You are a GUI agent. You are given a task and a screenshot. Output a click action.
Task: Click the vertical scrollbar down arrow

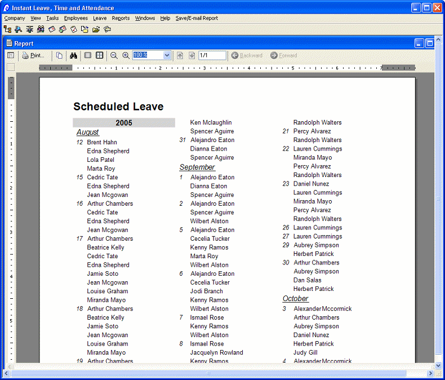[439, 365]
